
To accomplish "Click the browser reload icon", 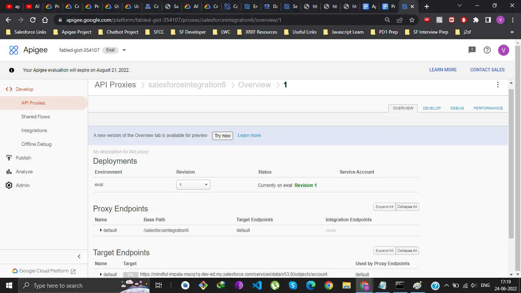I will 33,20.
